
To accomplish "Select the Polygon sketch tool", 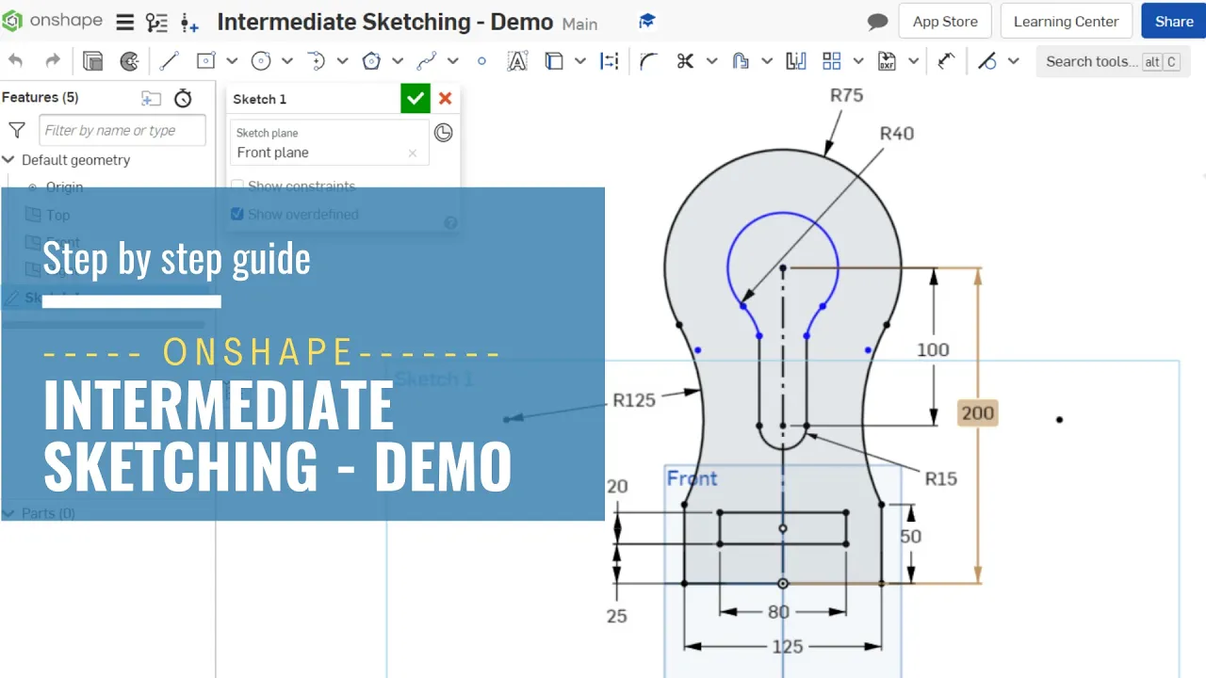I will (371, 61).
